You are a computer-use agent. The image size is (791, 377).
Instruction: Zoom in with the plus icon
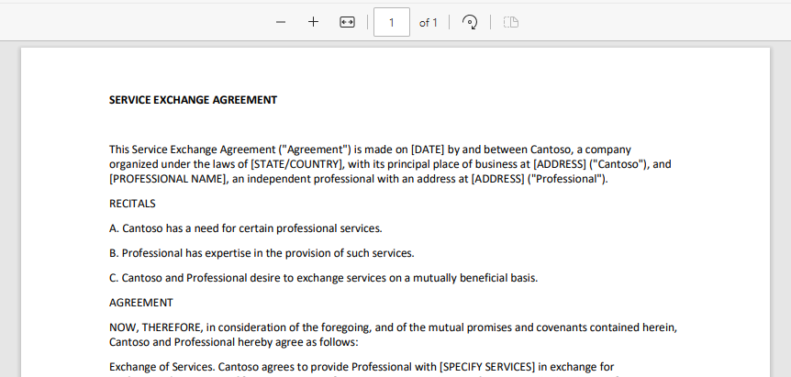click(313, 22)
